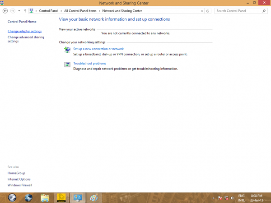
Task: Click the new connection setup icon
Action: pyautogui.click(x=67, y=50)
